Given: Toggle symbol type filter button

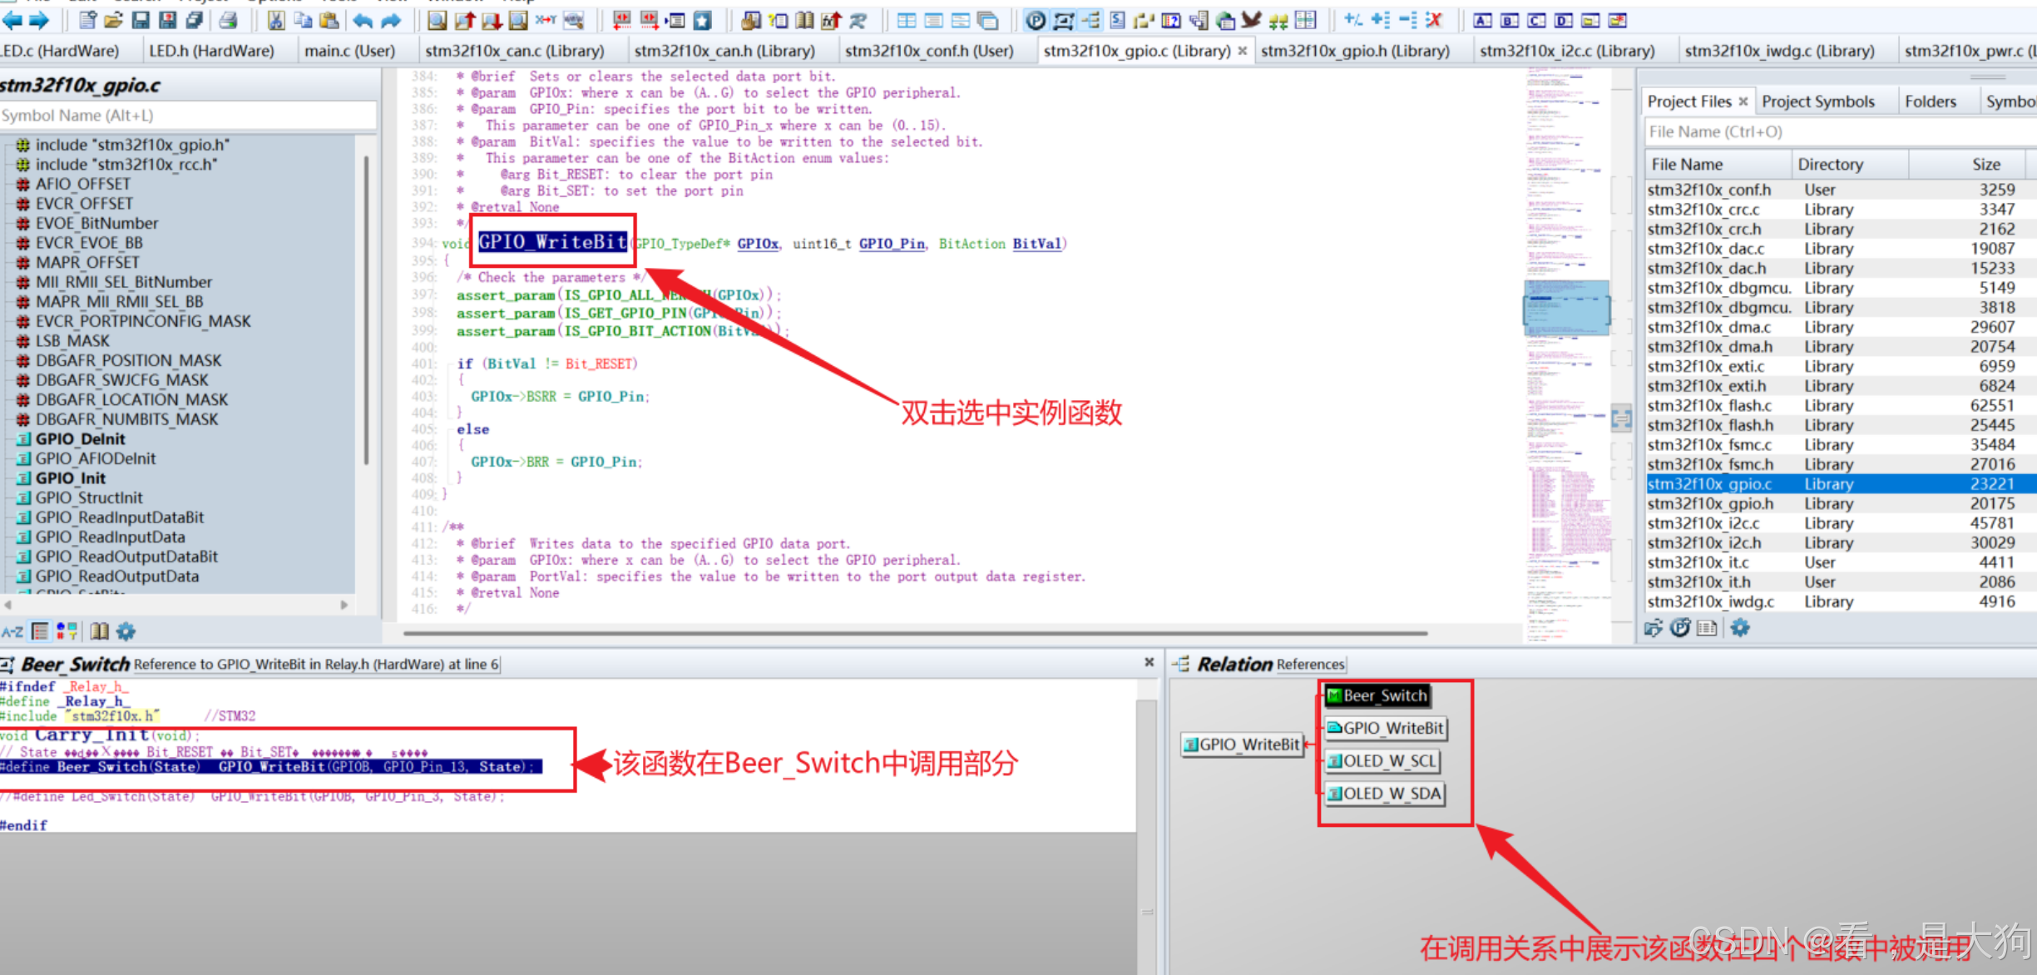Looking at the screenshot, I should pyautogui.click(x=67, y=631).
